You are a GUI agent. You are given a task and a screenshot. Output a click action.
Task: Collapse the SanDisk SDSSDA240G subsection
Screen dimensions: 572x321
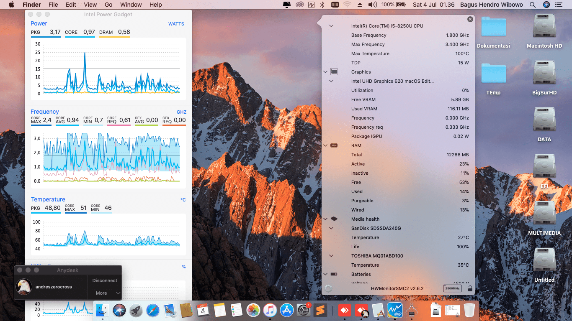click(331, 228)
